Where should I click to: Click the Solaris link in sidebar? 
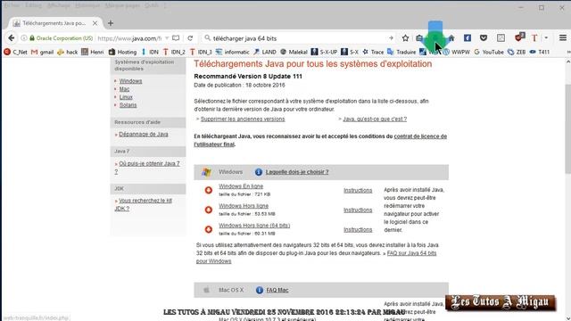pyautogui.click(x=128, y=105)
